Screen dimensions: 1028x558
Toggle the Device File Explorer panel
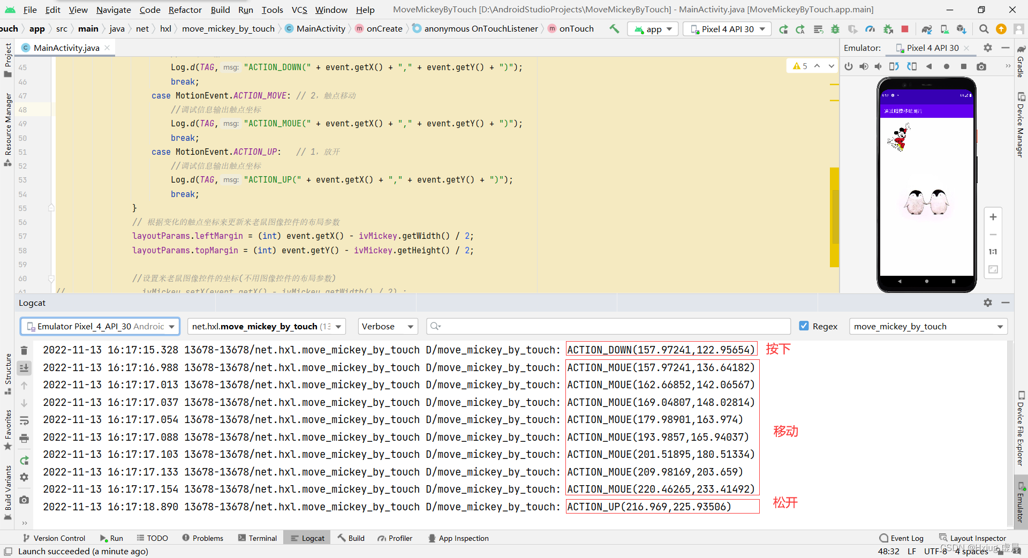click(x=1021, y=428)
